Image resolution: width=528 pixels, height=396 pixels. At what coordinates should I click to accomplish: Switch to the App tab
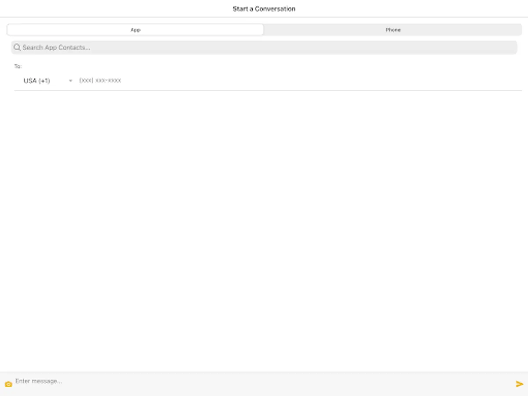click(x=136, y=30)
